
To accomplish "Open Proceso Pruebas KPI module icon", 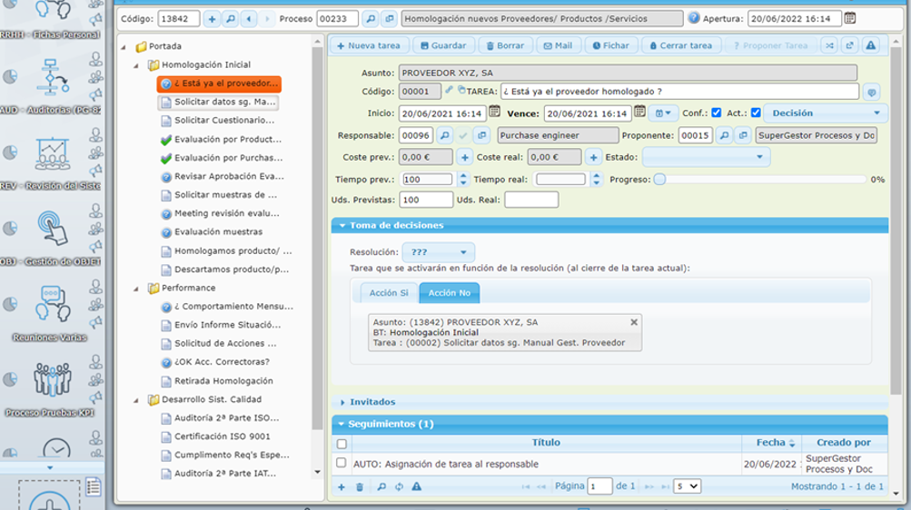I will (53, 380).
